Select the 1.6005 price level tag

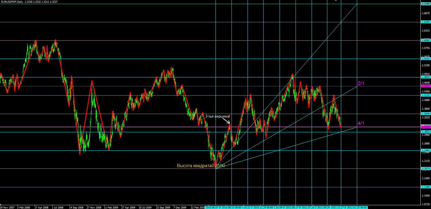pos(425,40)
